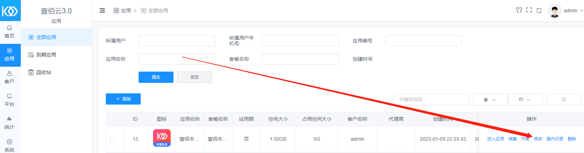
Task: Open the admin user dropdown
Action: click(x=573, y=11)
